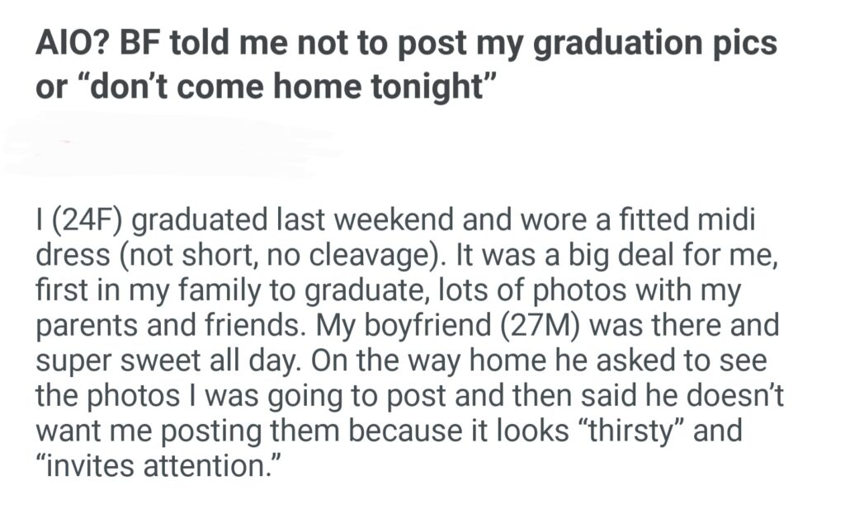Click the words "graduation pics" in the title
This screenshot has width=845, height=523.
656,43
